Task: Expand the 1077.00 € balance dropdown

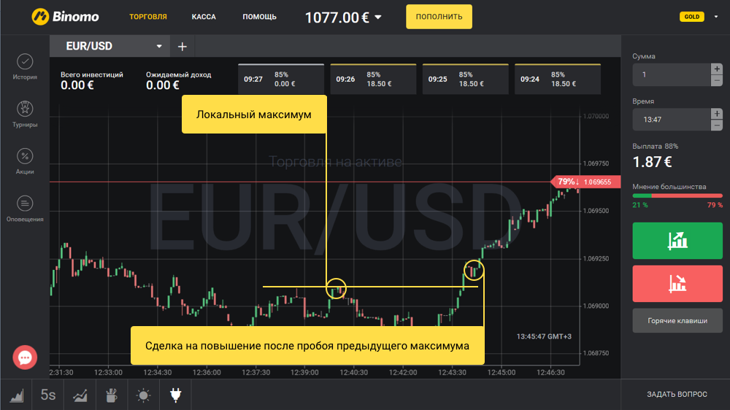Action: click(x=378, y=18)
